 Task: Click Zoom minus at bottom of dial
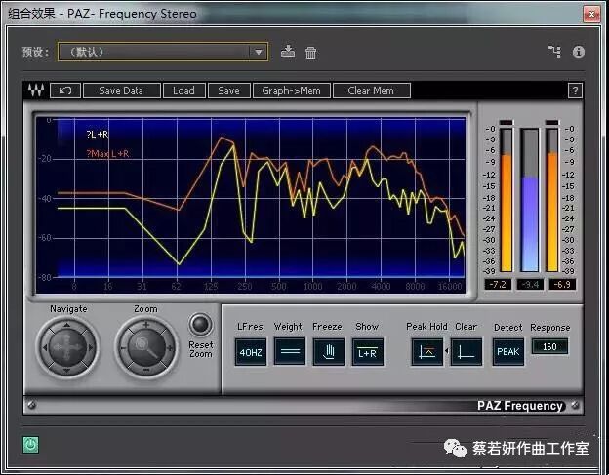point(146,371)
